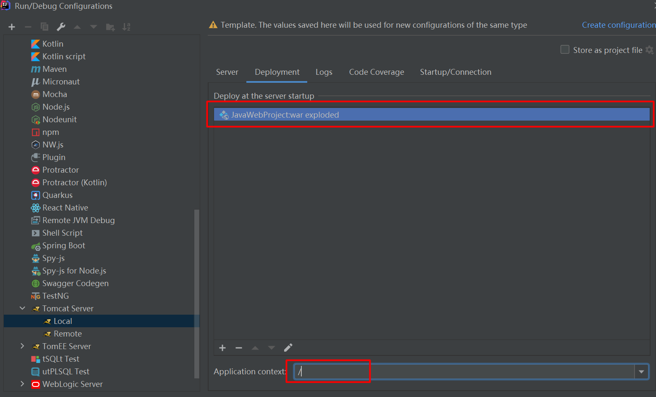Click the Swagger Codegen icon
The image size is (656, 397).
coord(36,283)
